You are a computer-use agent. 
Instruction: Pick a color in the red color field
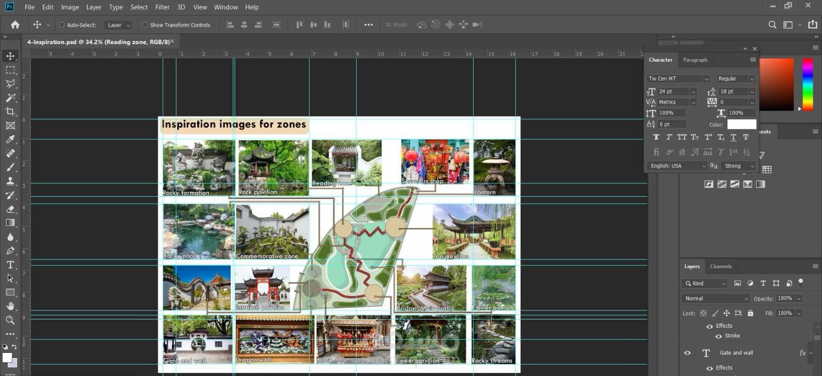coord(776,84)
